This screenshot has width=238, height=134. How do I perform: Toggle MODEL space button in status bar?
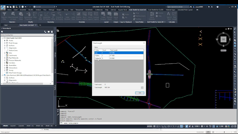tap(149, 126)
